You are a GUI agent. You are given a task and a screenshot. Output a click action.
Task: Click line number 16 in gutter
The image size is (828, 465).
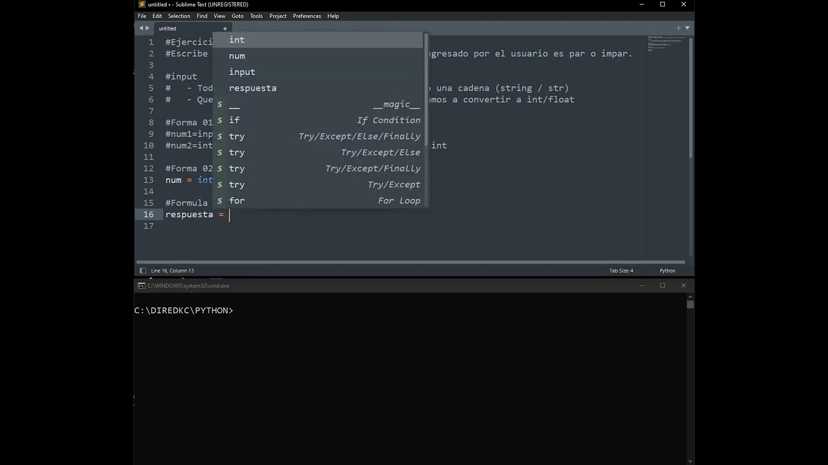149,214
